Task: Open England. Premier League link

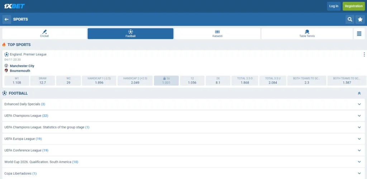Action: (28, 54)
